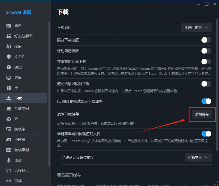This screenshot has height=186, width=219.
Task: Expand the 允许从此设备传输至 dropdown
Action: point(198,157)
